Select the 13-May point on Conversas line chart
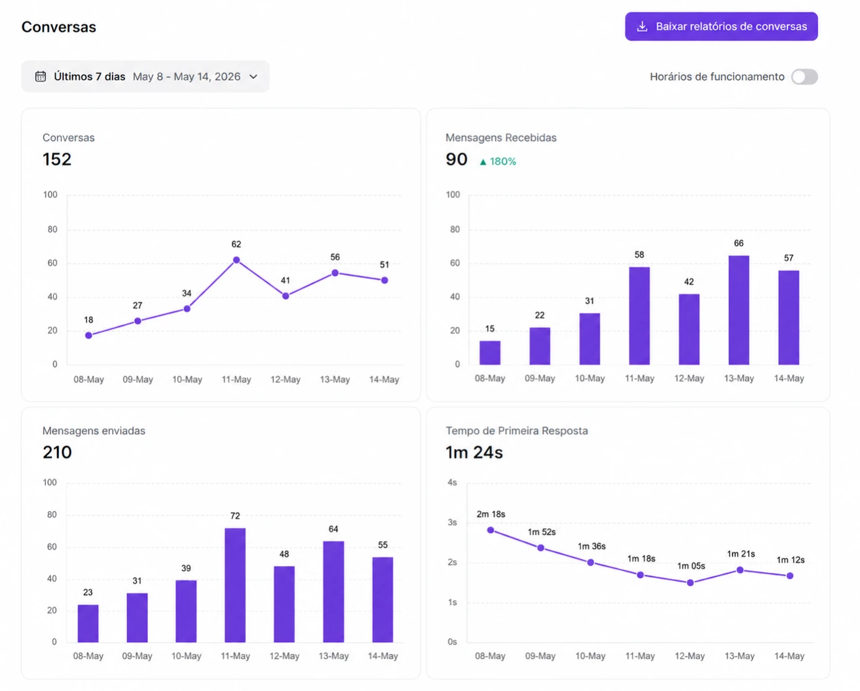Screen dimensions: 860x691 pos(335,273)
